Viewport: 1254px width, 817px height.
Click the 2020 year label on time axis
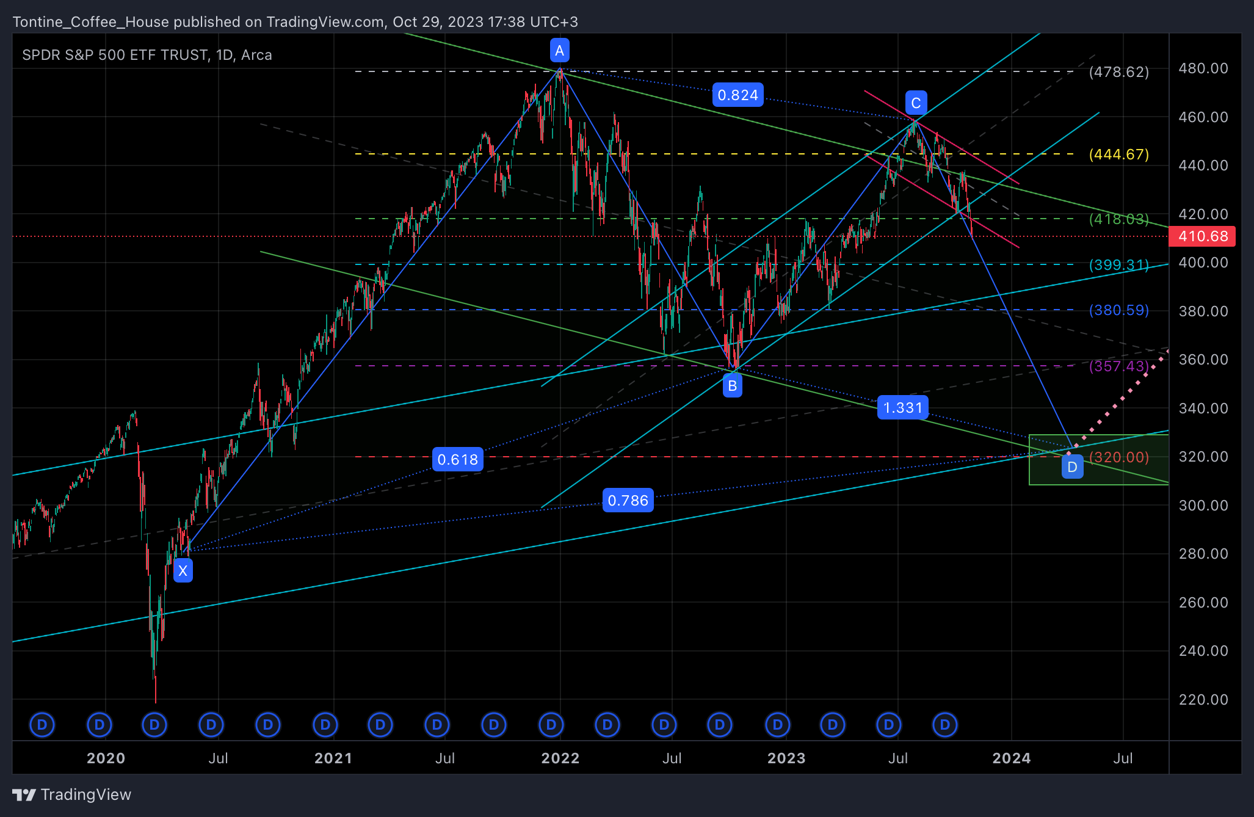coord(106,758)
